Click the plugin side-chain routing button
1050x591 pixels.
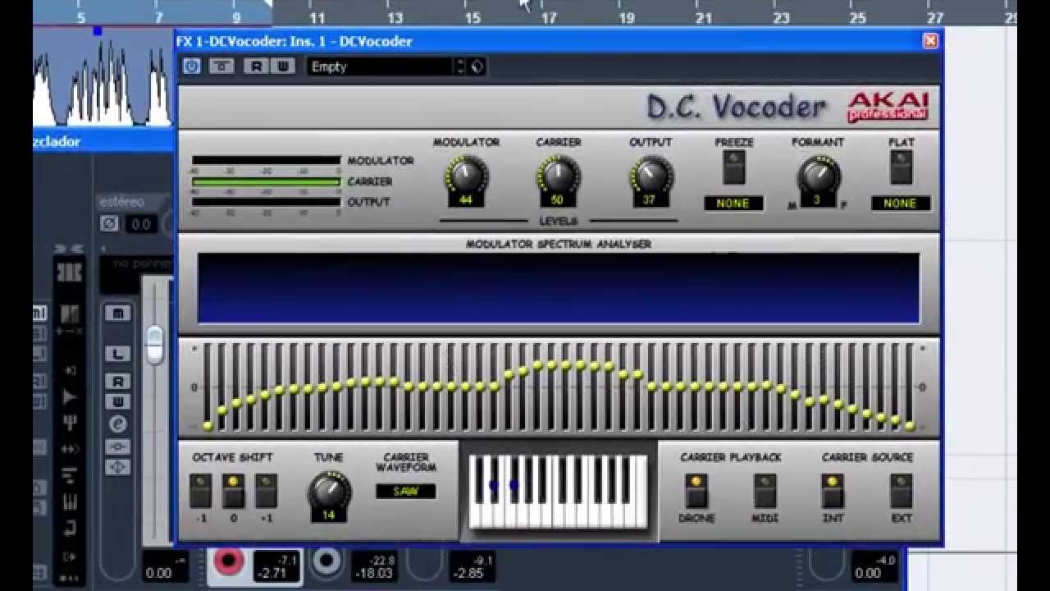coord(221,66)
